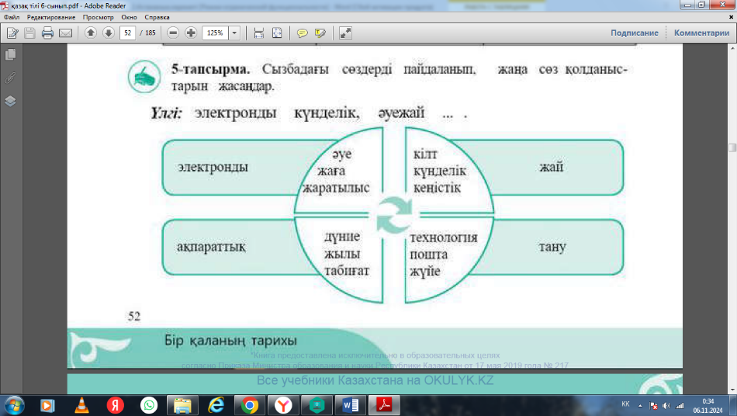This screenshot has height=416, width=737.
Task: Open the Редактирование menu
Action: coord(50,17)
